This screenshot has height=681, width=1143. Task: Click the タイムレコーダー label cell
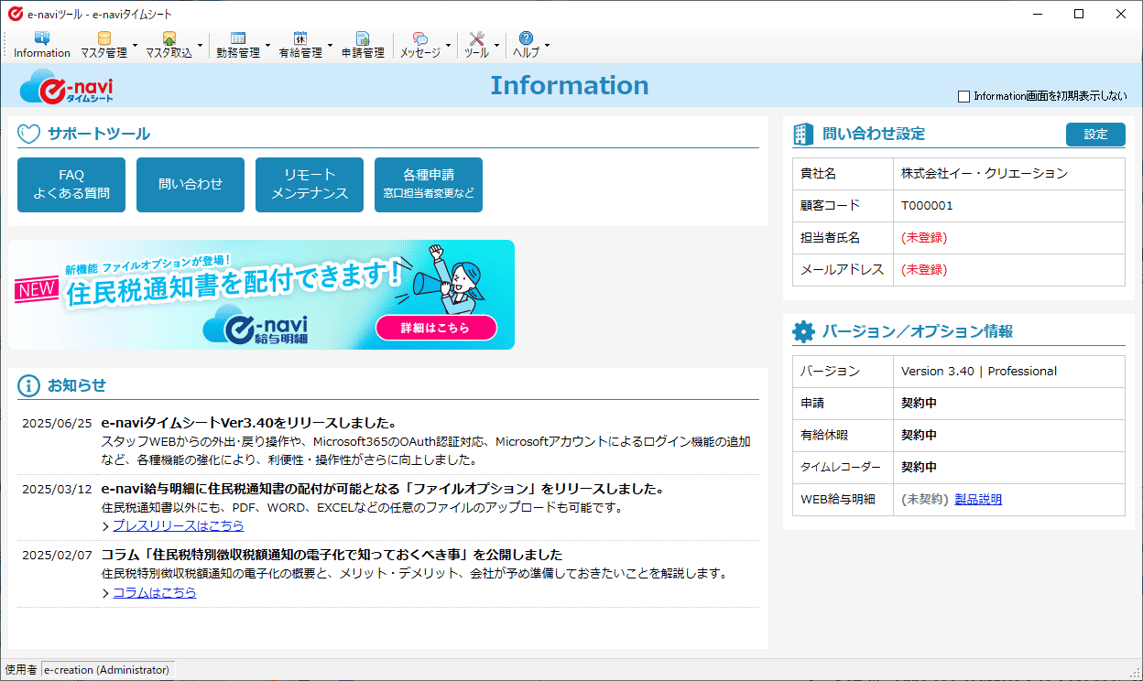coord(843,468)
